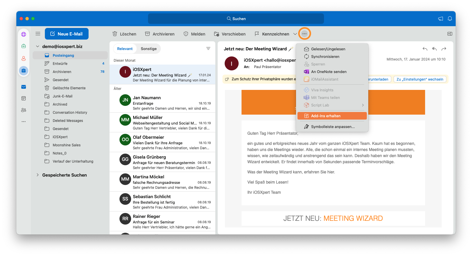Image resolution: width=472 pixels, height=256 pixels.
Task: Choose Mit Teams teilen menu entry
Action: pos(332,97)
